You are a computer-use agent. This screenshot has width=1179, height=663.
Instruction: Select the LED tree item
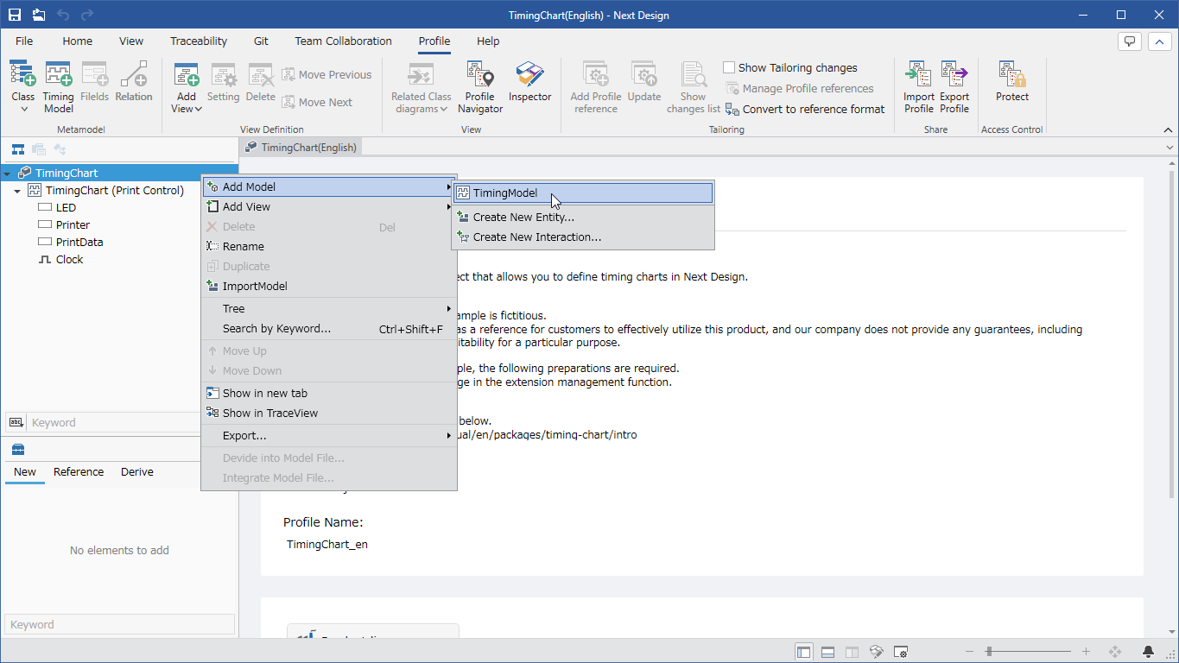(x=57, y=207)
